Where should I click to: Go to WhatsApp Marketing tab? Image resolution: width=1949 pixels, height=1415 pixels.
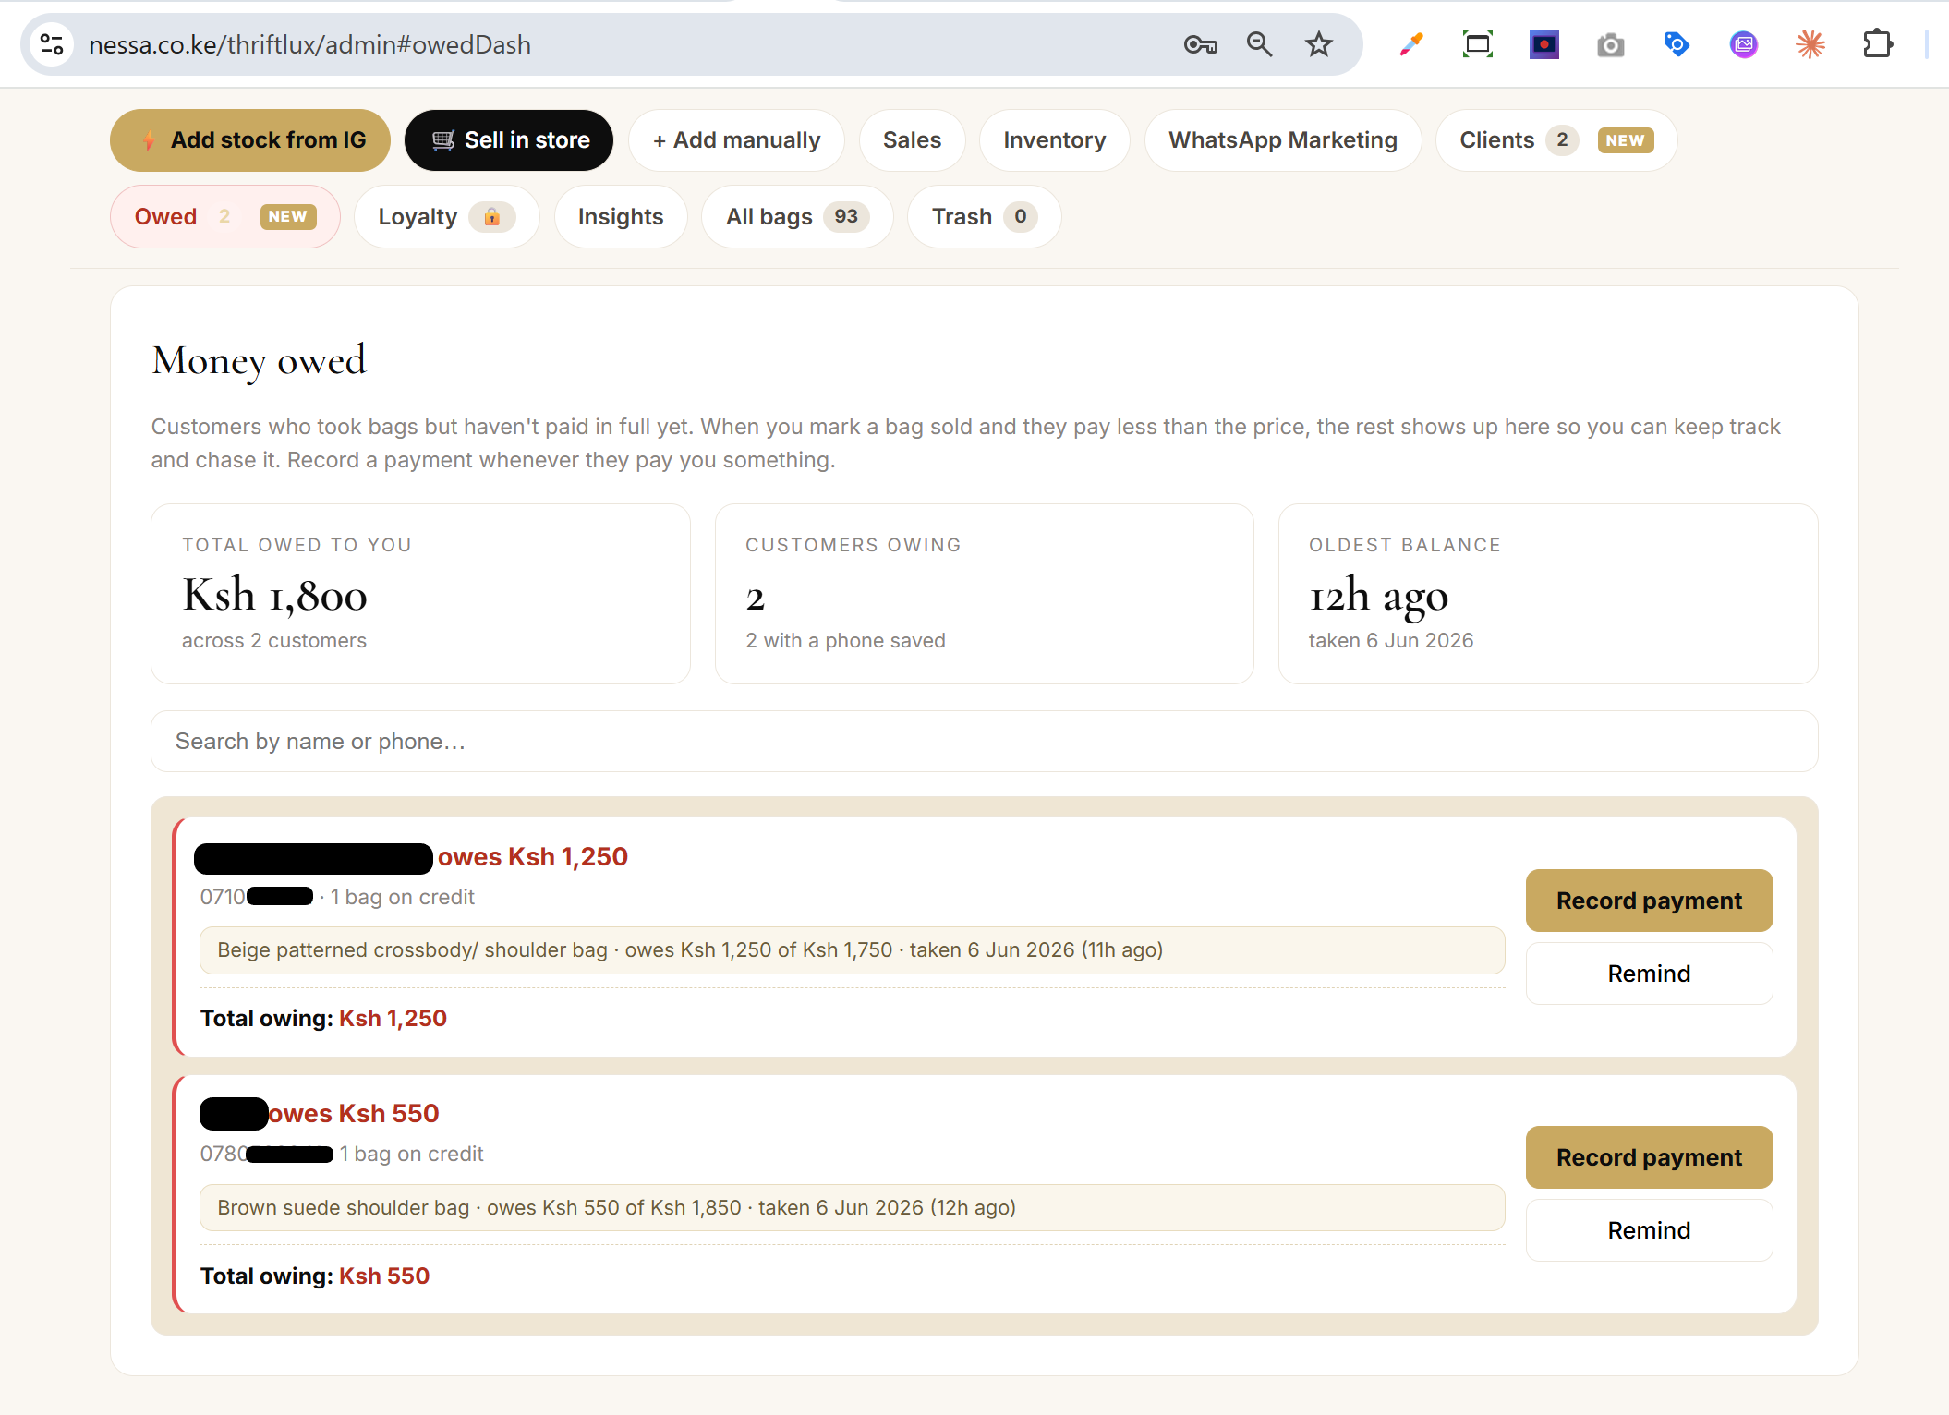(1283, 140)
